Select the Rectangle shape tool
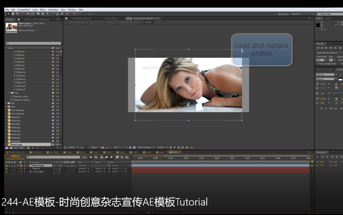 (38, 14)
